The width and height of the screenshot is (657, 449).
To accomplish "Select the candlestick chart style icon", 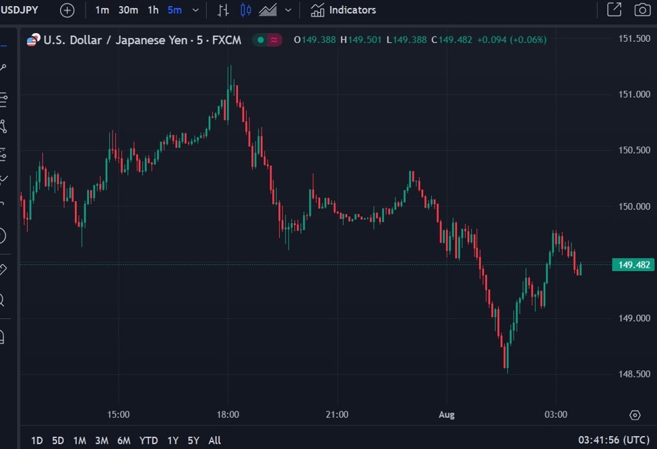I will 245,10.
